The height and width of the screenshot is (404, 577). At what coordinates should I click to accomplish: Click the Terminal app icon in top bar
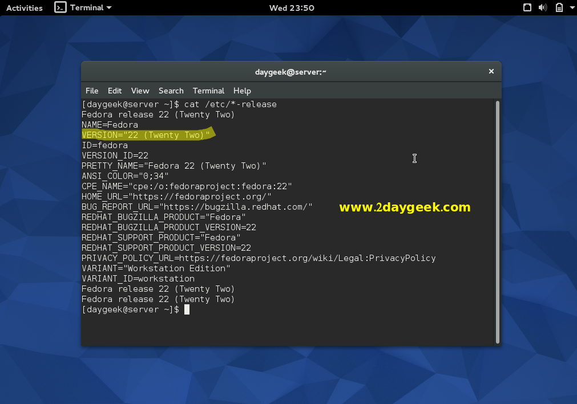[x=60, y=7]
